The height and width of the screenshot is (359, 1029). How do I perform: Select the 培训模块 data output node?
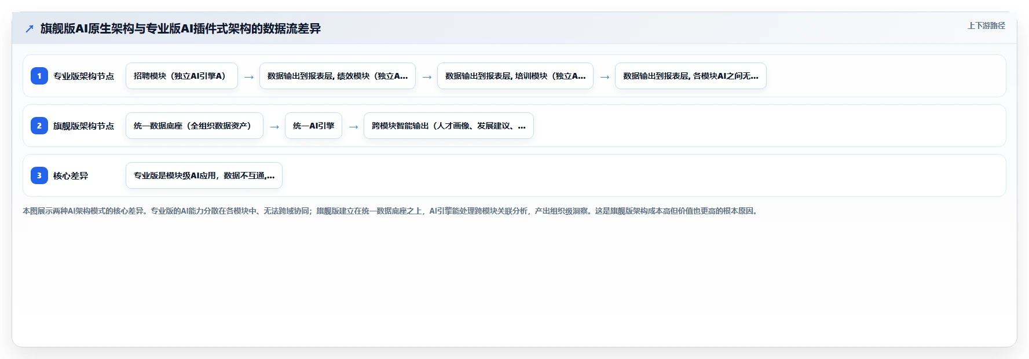pos(515,76)
